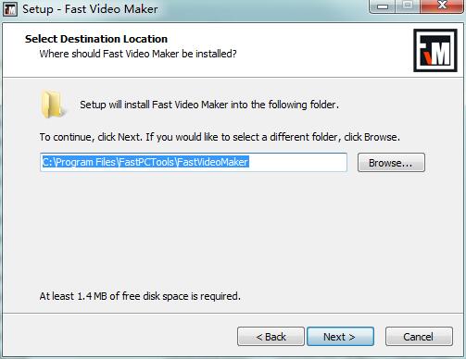Click the FM logo in the header
466x359 pixels.
click(435, 50)
